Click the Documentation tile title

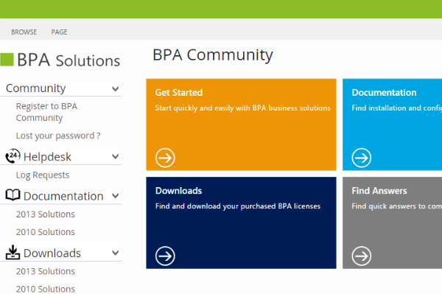point(384,92)
